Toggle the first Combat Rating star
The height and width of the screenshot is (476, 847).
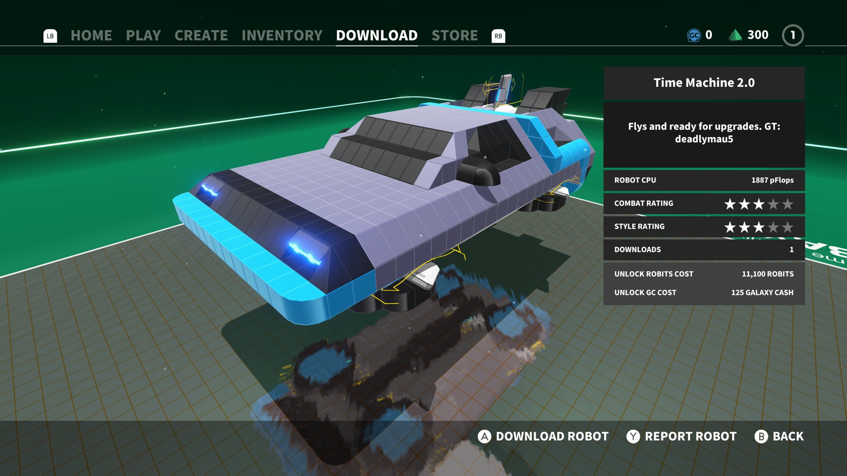click(x=729, y=204)
